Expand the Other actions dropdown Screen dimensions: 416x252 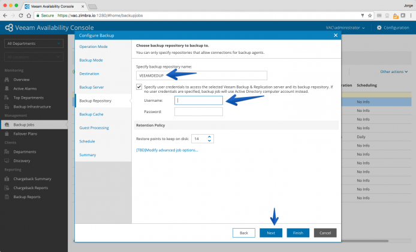pyautogui.click(x=394, y=72)
